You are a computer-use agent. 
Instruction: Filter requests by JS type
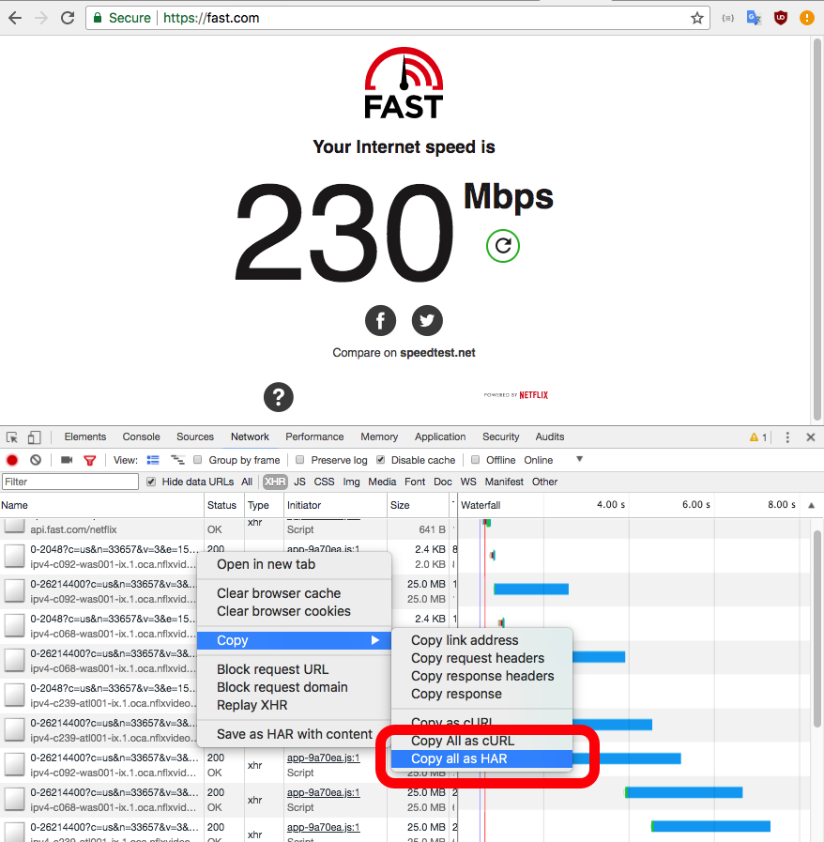click(x=299, y=482)
